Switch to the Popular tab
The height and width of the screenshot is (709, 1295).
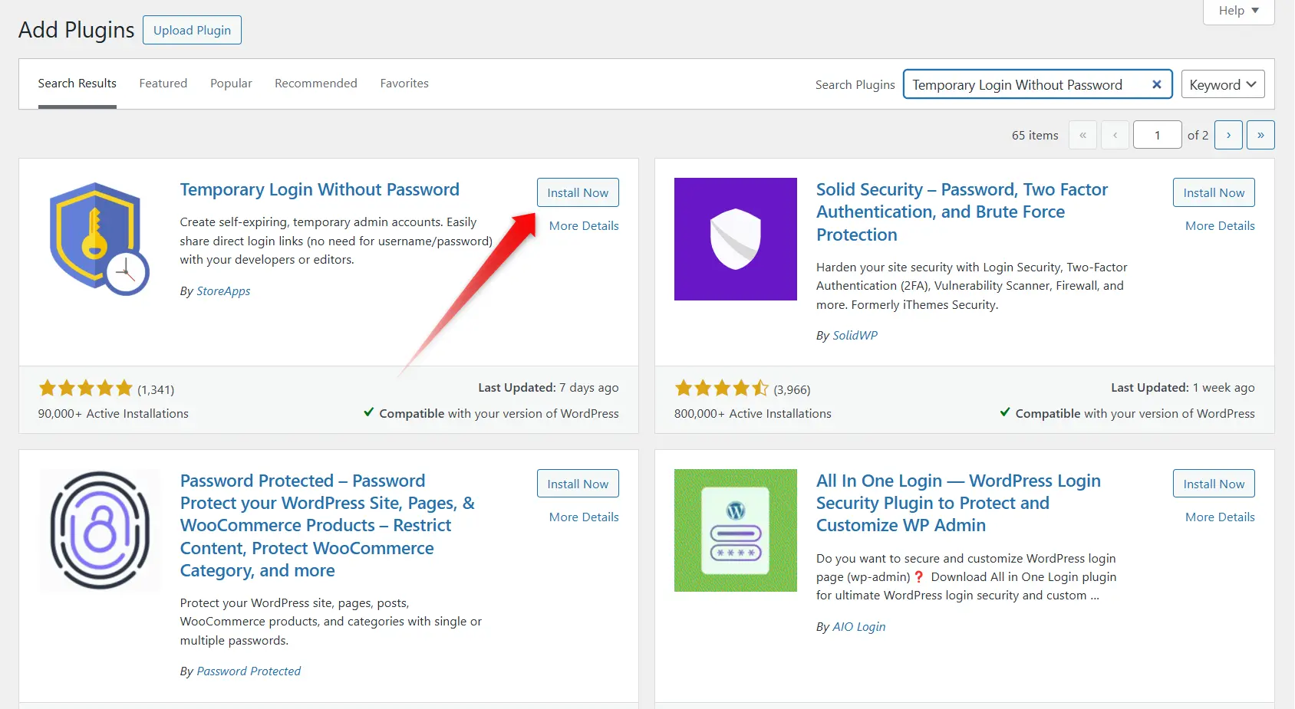(231, 84)
